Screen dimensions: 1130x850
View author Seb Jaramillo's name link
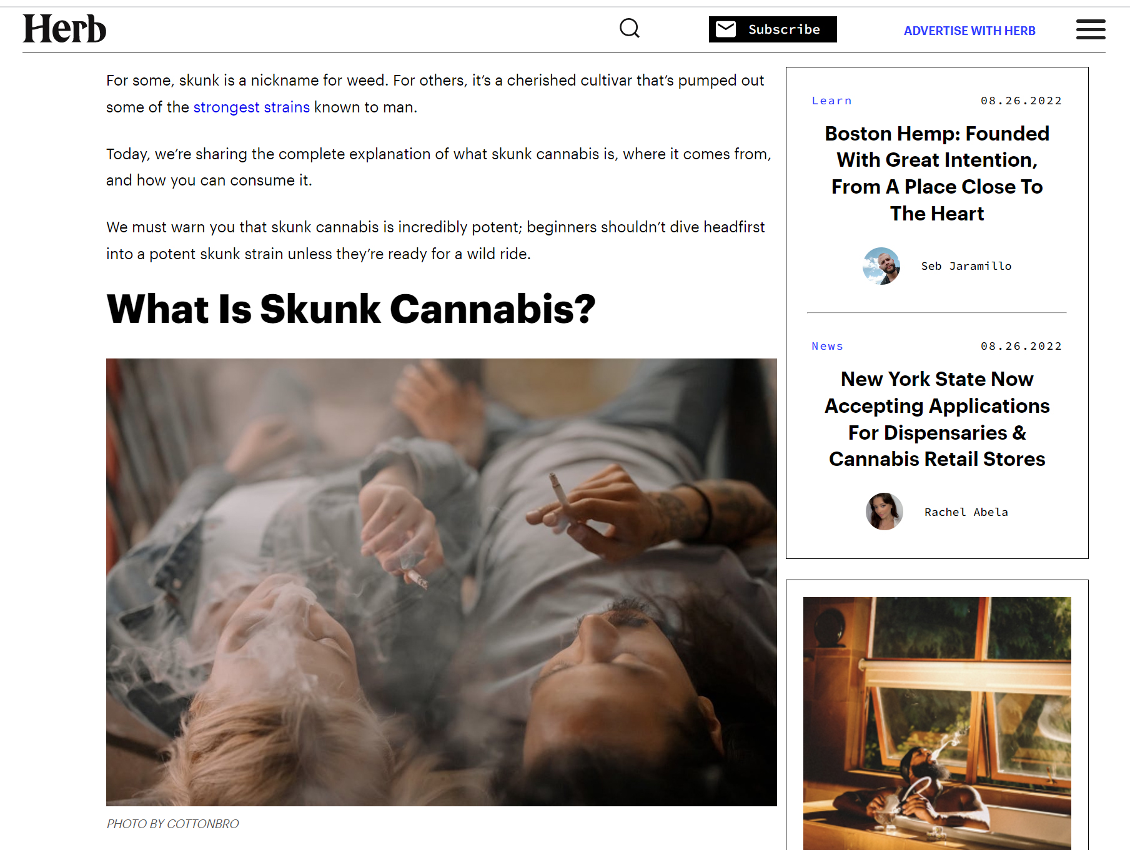(x=966, y=266)
